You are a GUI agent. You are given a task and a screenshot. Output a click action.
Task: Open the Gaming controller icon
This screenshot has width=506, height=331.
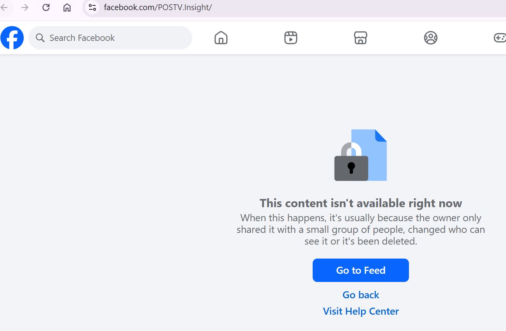500,38
